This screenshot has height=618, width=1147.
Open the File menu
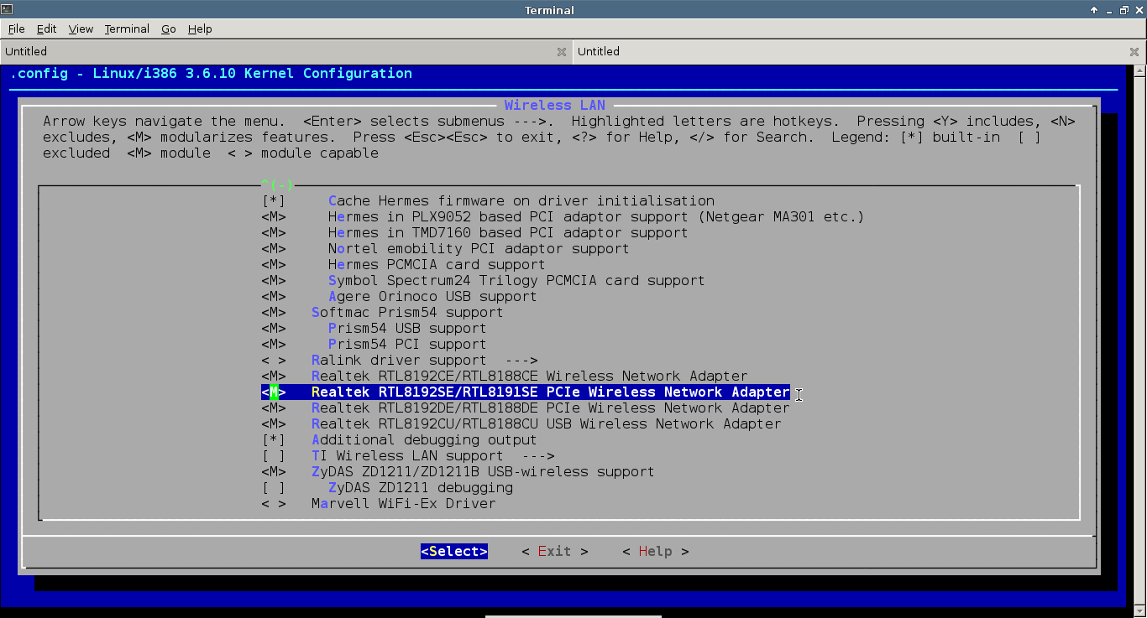click(x=16, y=29)
